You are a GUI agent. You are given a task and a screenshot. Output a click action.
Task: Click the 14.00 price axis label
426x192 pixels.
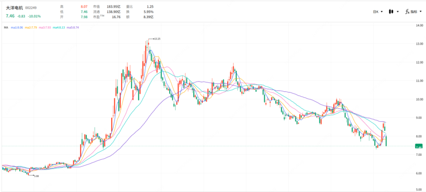point(420,25)
